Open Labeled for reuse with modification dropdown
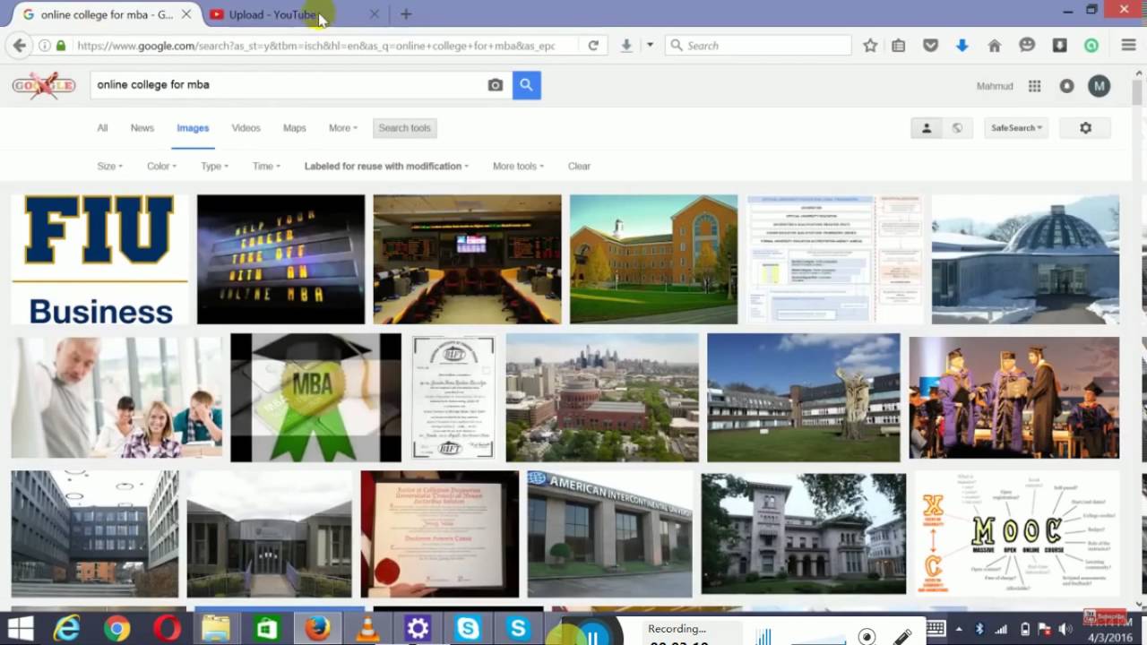Viewport: 1147px width, 645px height. (x=386, y=167)
